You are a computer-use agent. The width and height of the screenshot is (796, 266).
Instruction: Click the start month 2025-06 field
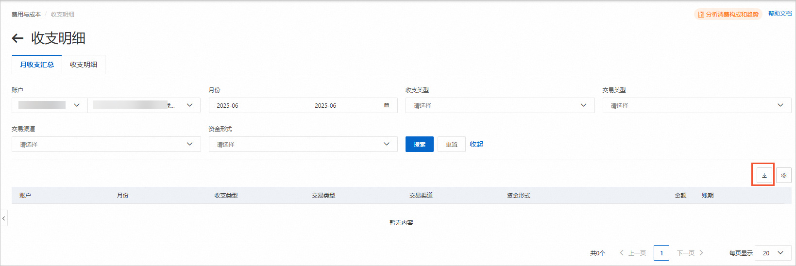[x=227, y=105]
